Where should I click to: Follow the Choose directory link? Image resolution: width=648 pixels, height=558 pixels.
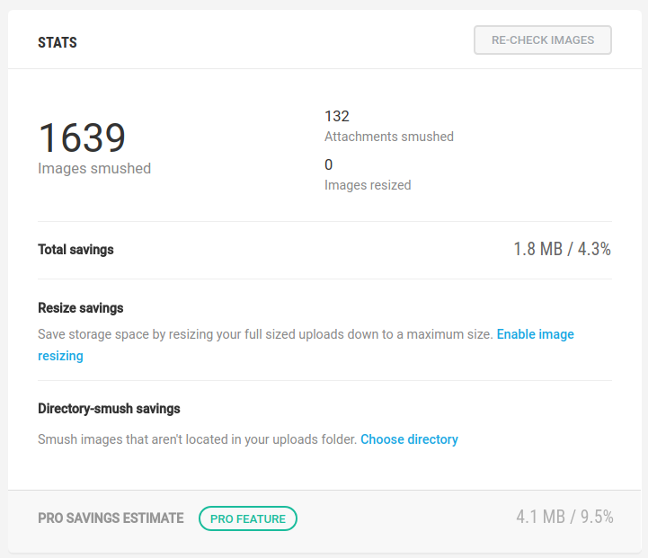click(x=409, y=439)
